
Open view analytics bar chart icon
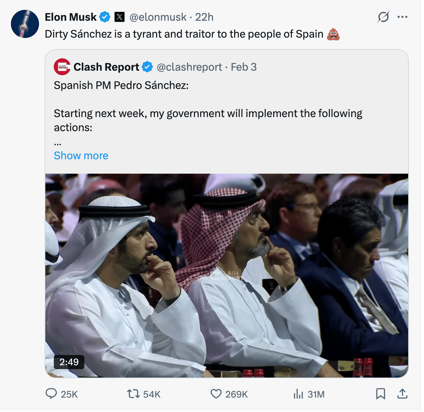[298, 394]
